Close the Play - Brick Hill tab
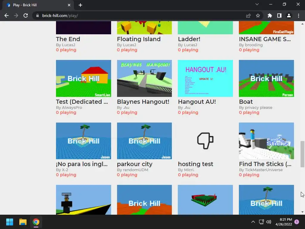 coord(69,5)
